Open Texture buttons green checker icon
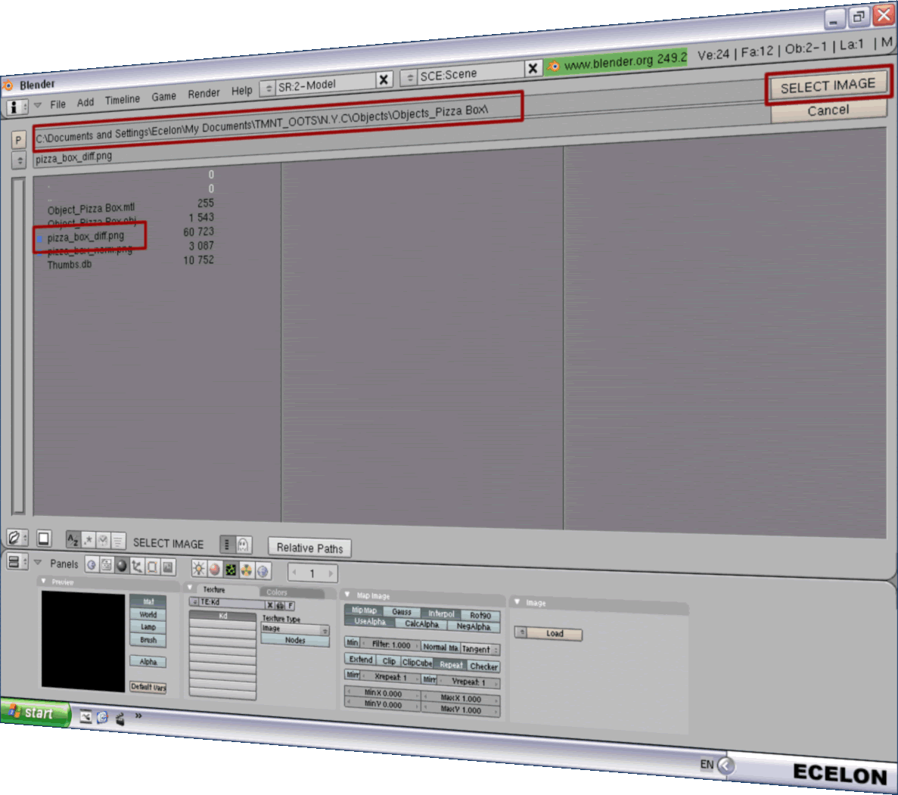Image resolution: width=898 pixels, height=795 pixels. pyautogui.click(x=231, y=570)
